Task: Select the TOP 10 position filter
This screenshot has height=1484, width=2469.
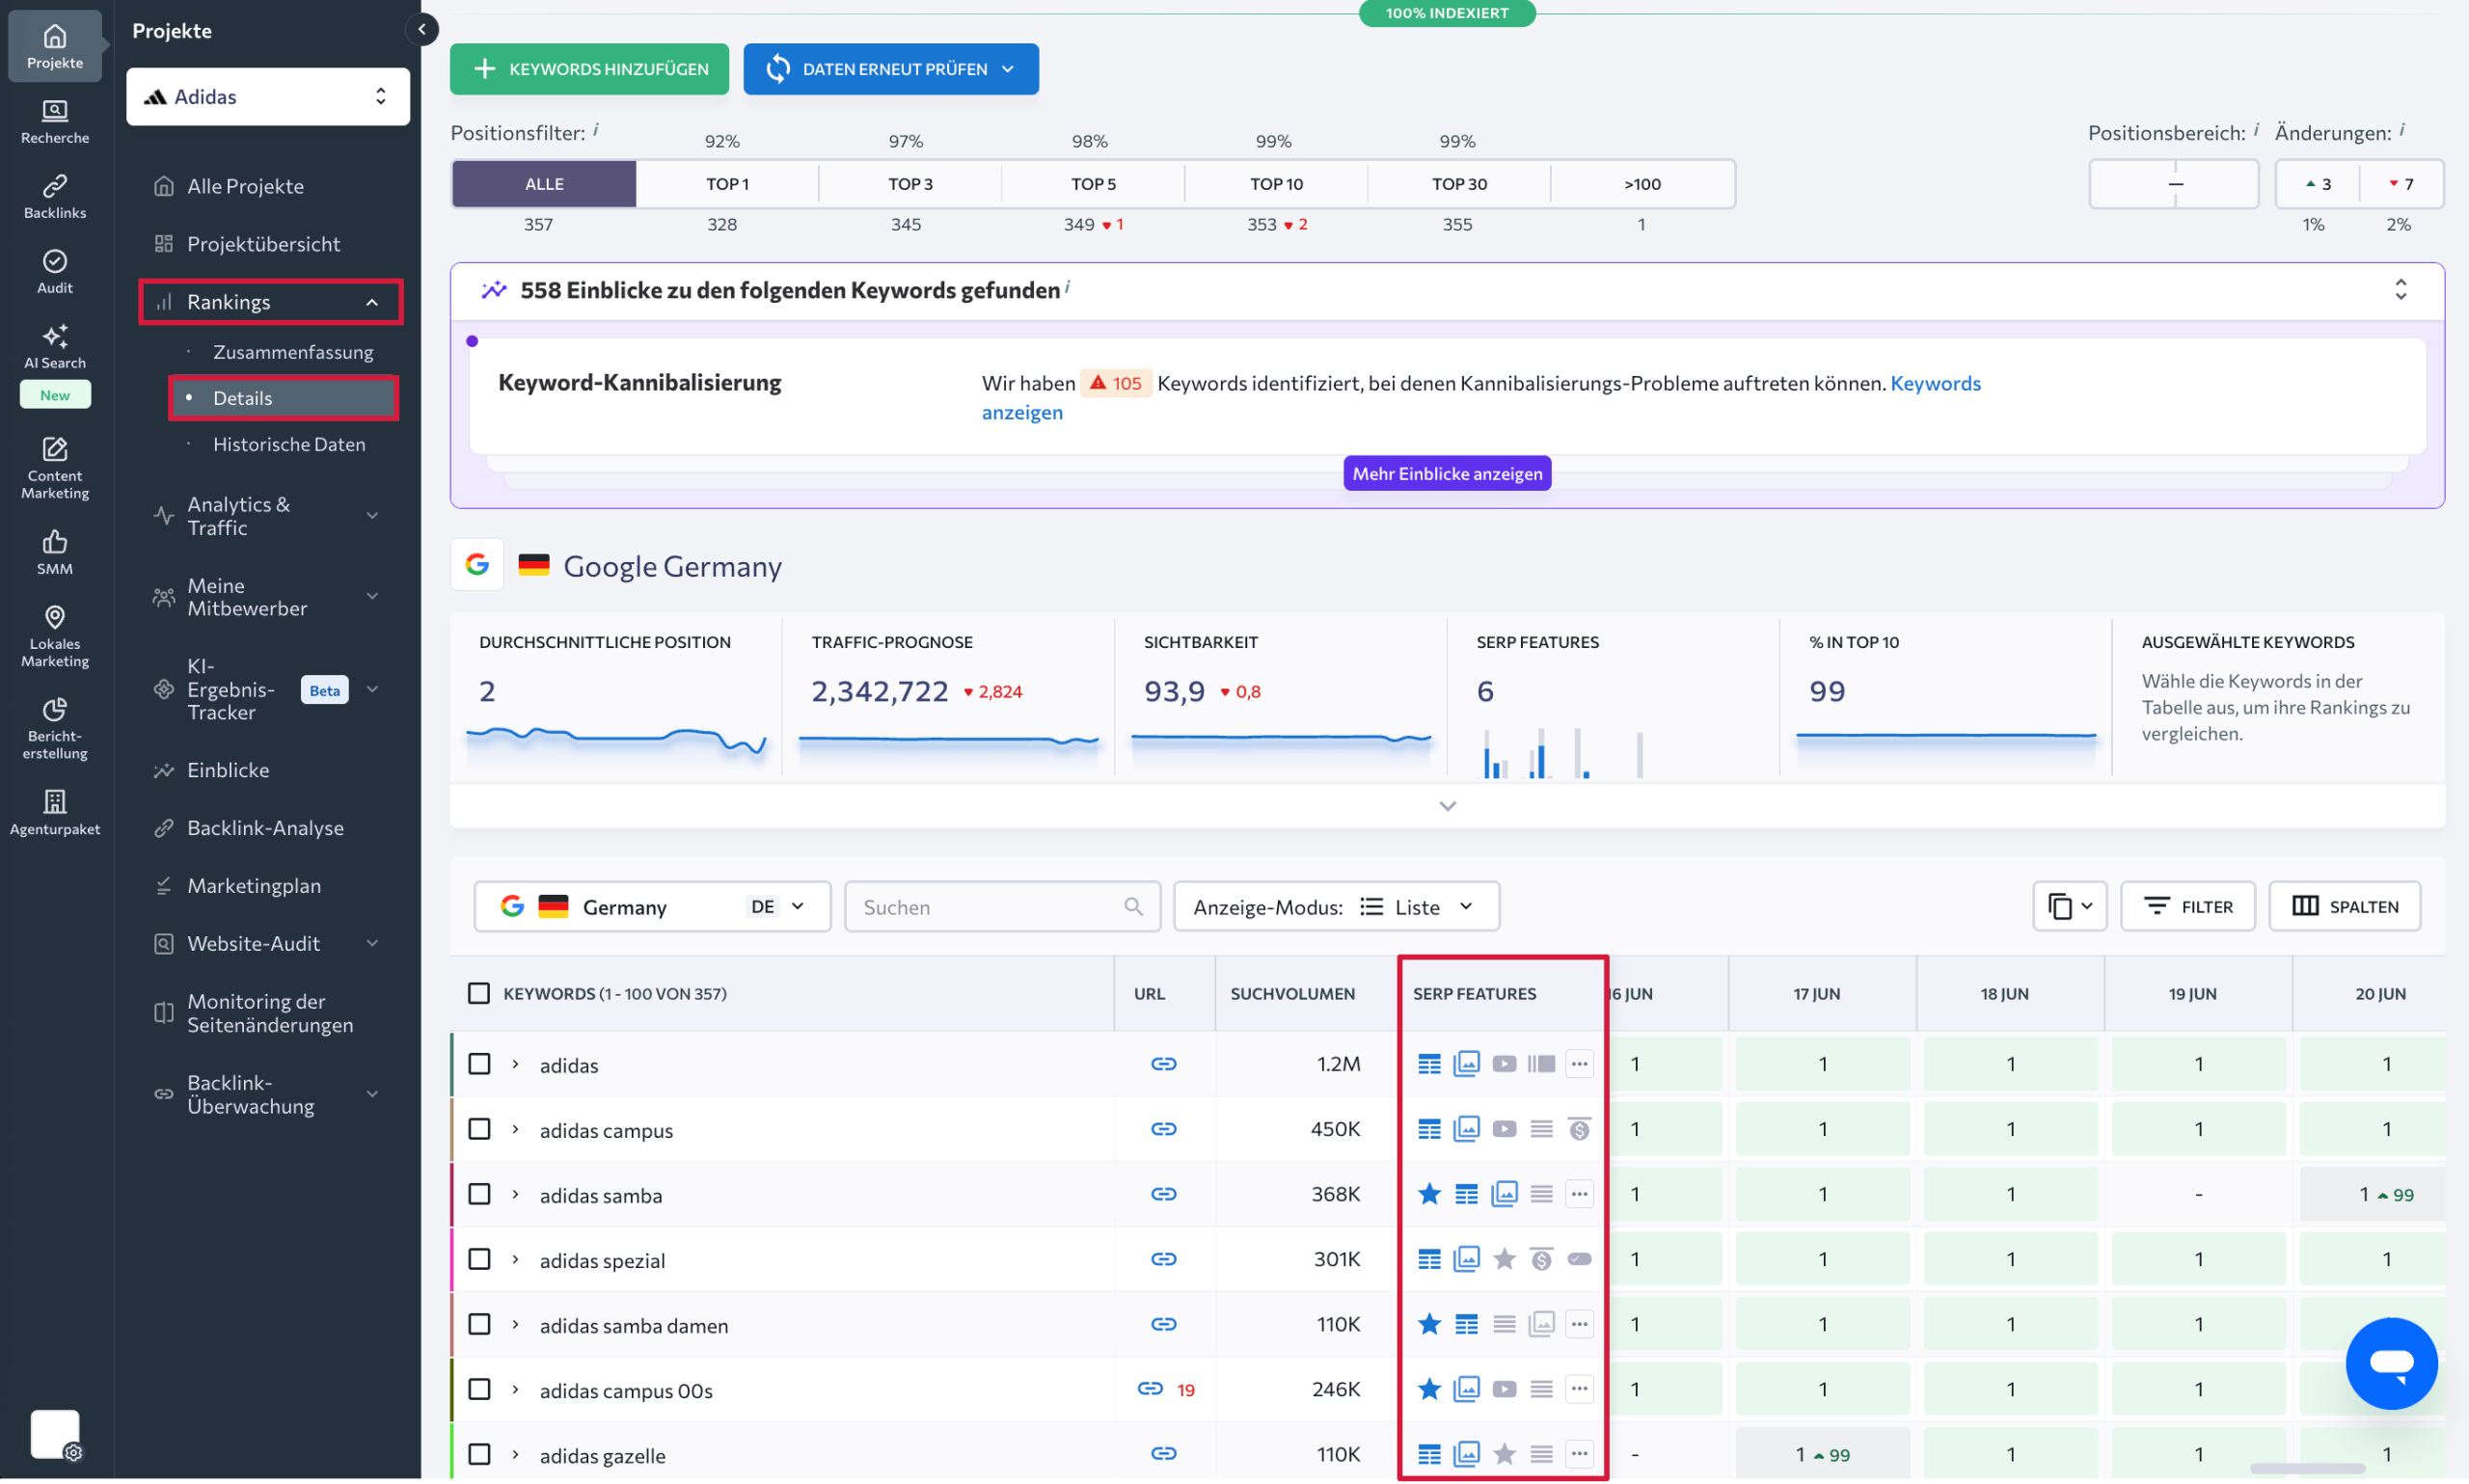Action: [x=1276, y=183]
